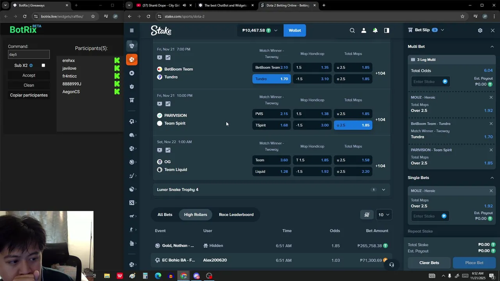The height and width of the screenshot is (281, 500).
Task: Click the Place Bet button
Action: point(474,263)
